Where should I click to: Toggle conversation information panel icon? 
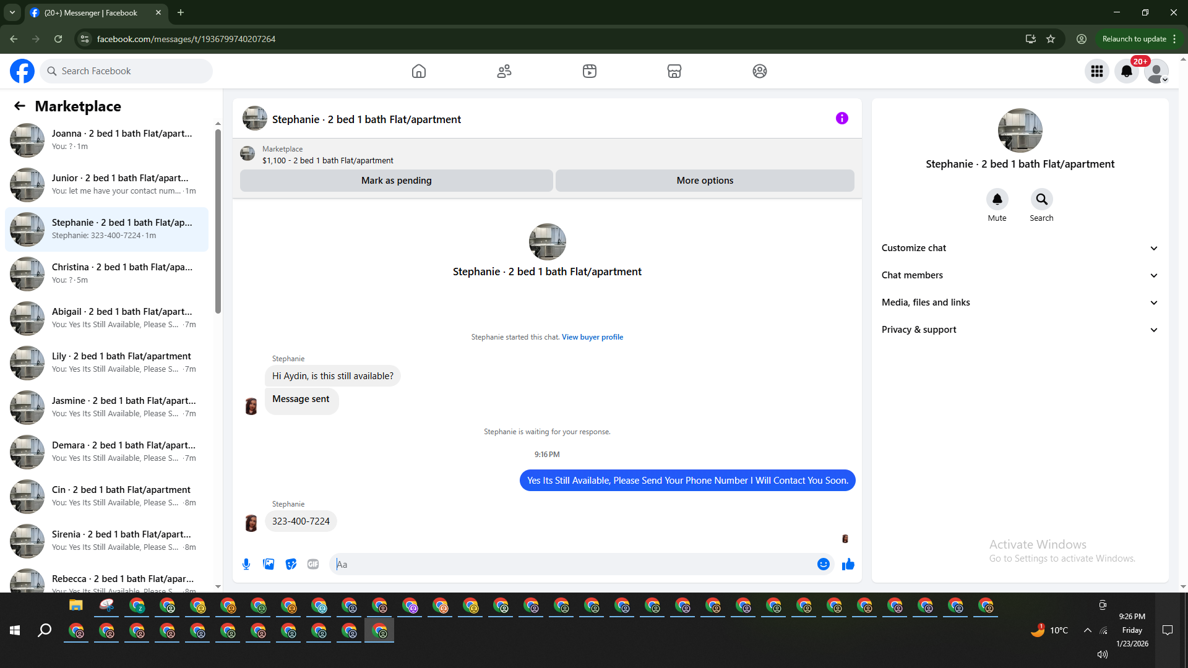pyautogui.click(x=842, y=118)
